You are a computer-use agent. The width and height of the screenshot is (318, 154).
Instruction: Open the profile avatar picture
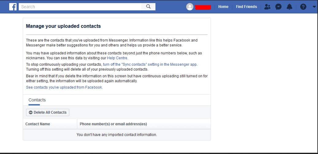pyautogui.click(x=190, y=7)
